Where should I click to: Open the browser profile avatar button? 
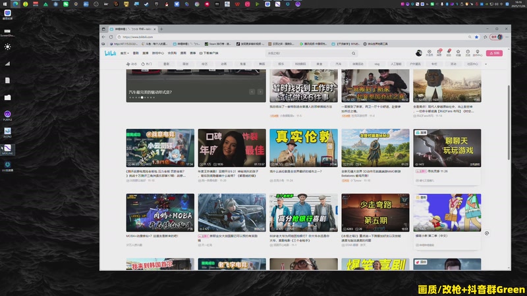497,37
